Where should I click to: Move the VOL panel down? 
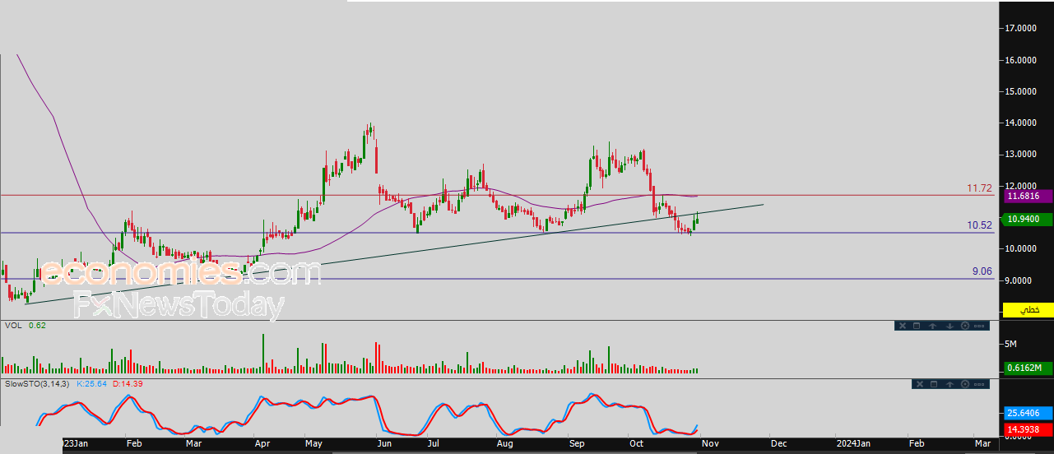[950, 327]
